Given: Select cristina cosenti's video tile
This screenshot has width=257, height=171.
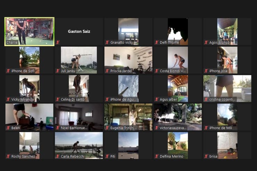Looking at the screenshot, I should point(227,88).
